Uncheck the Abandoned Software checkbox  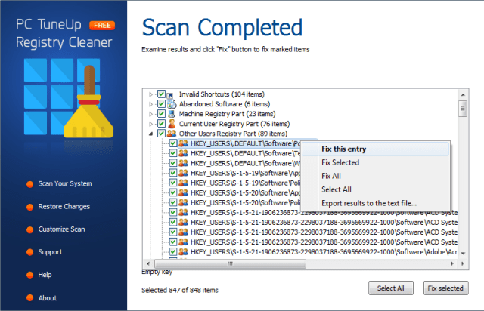tap(161, 103)
